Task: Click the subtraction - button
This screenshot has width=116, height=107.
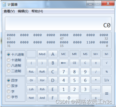Action: [x=96, y=89]
